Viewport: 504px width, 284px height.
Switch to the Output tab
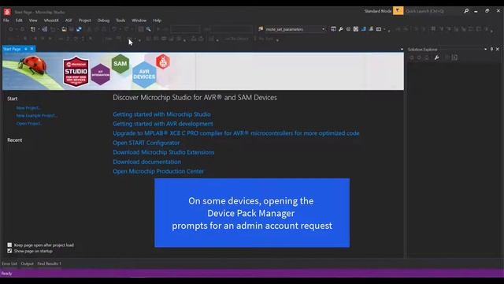tap(27, 263)
